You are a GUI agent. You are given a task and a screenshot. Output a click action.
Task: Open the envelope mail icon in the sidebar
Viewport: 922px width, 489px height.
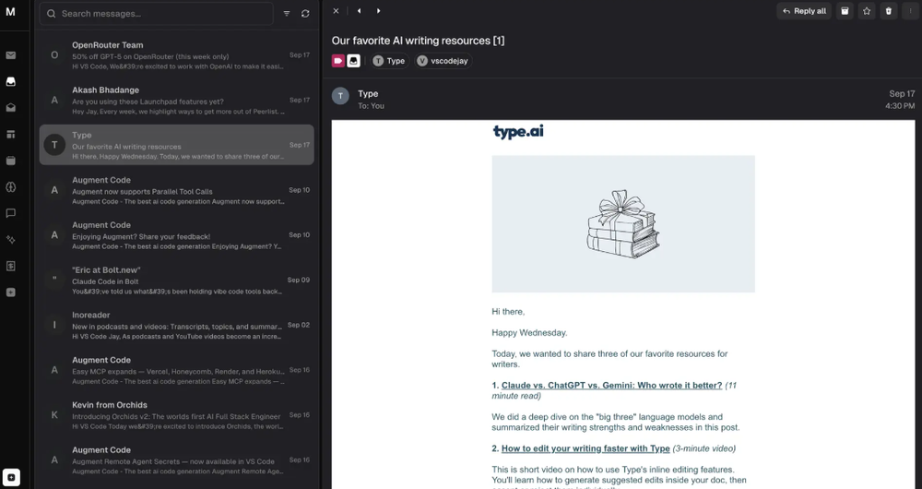10,55
